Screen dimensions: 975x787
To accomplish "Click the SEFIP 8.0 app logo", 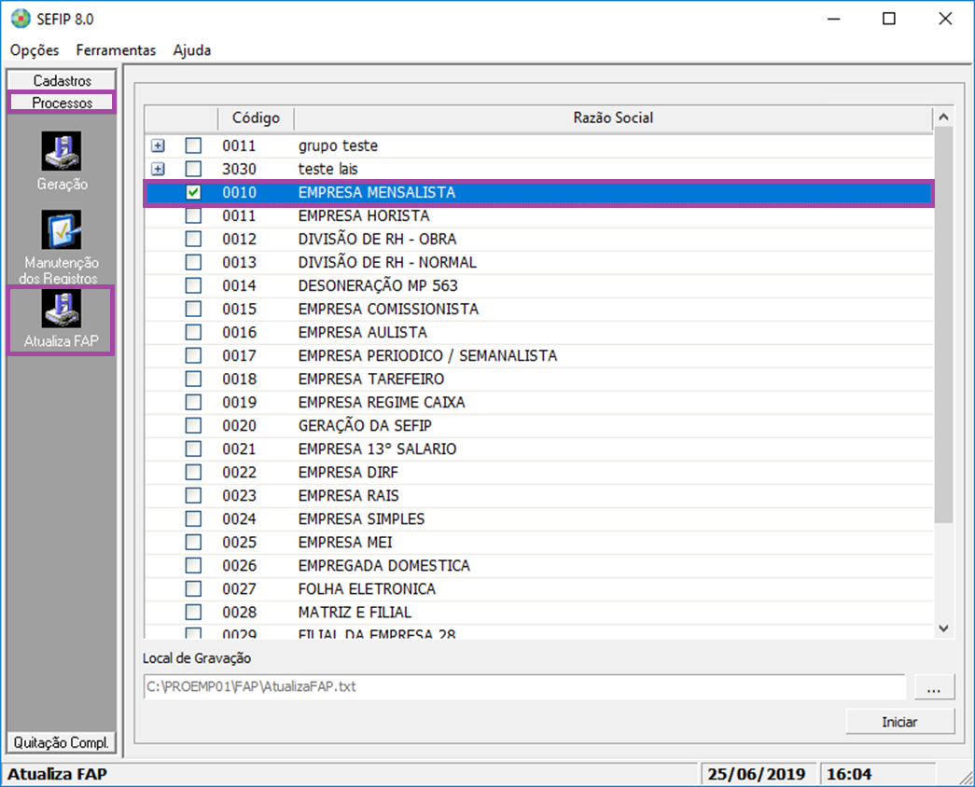I will (x=20, y=19).
